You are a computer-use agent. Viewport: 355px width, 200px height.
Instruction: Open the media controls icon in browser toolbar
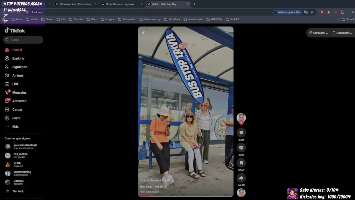click(x=353, y=12)
